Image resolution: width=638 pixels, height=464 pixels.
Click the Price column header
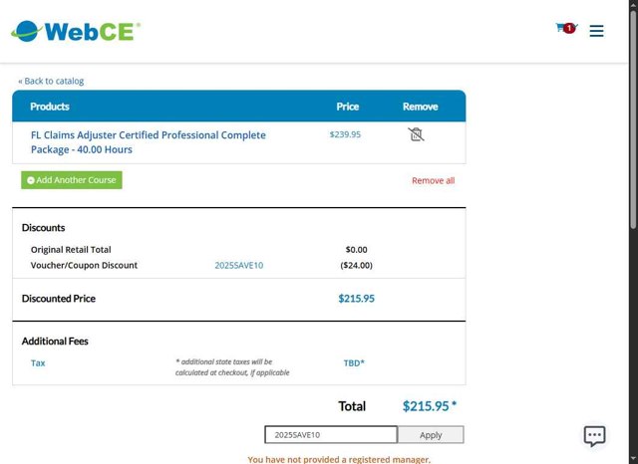(347, 107)
